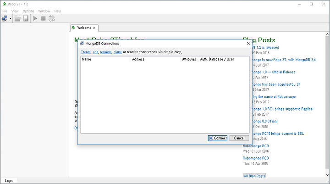Click the Attributes column header
330x184 pixels.
190,59
